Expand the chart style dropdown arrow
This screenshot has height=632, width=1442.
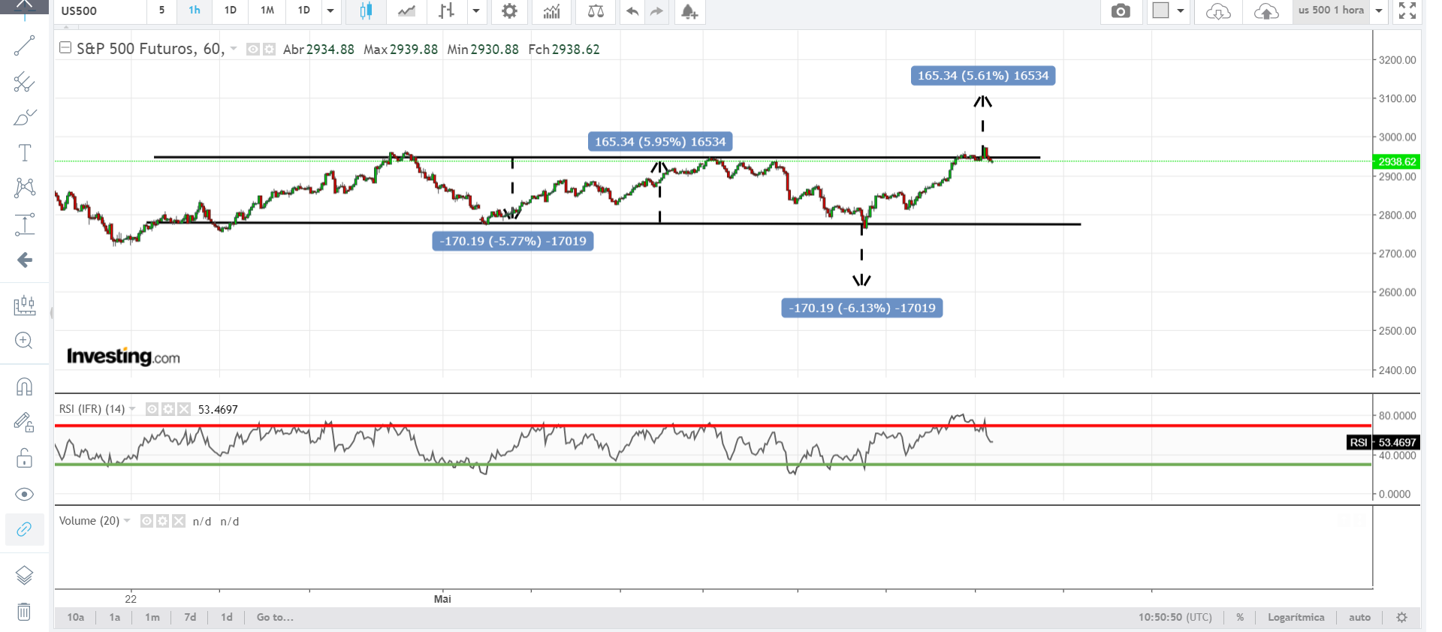[476, 11]
